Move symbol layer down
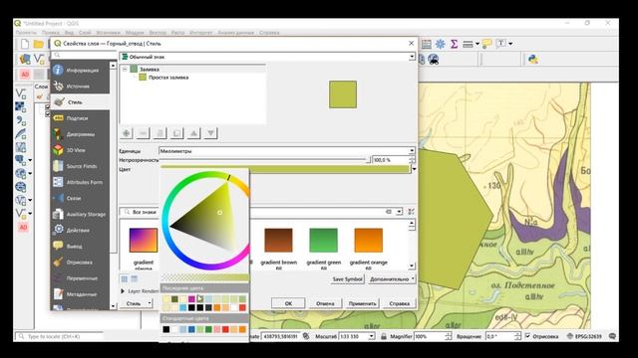638x358 pixels. click(x=210, y=133)
